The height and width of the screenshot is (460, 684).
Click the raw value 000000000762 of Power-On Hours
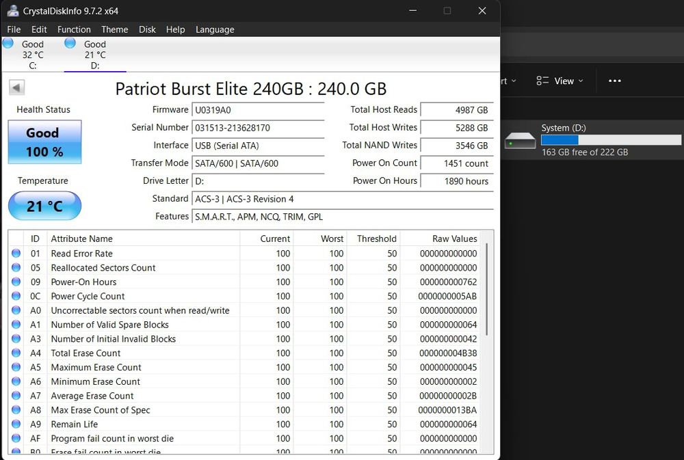point(449,282)
